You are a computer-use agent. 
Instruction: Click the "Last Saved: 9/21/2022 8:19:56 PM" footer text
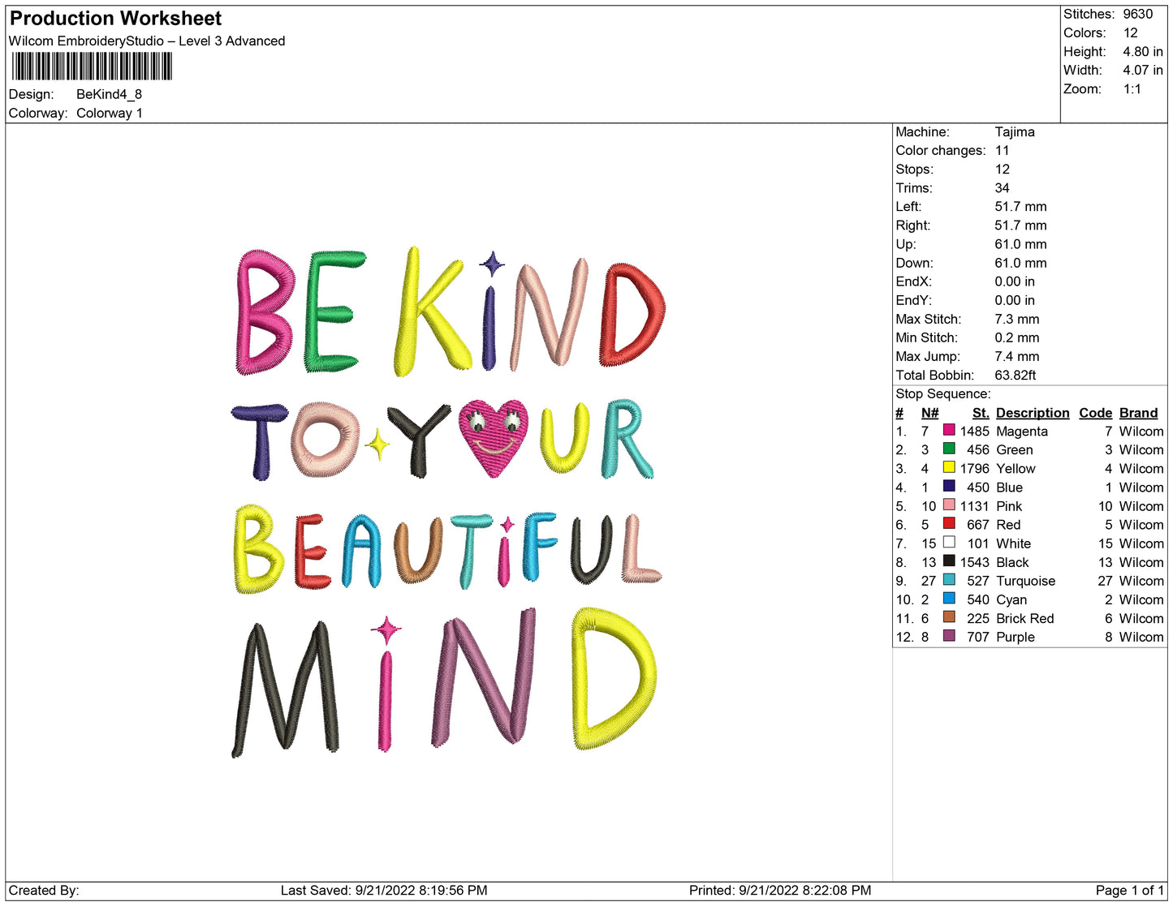pyautogui.click(x=384, y=891)
